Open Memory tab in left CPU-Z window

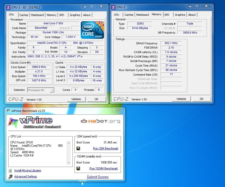[51, 15]
